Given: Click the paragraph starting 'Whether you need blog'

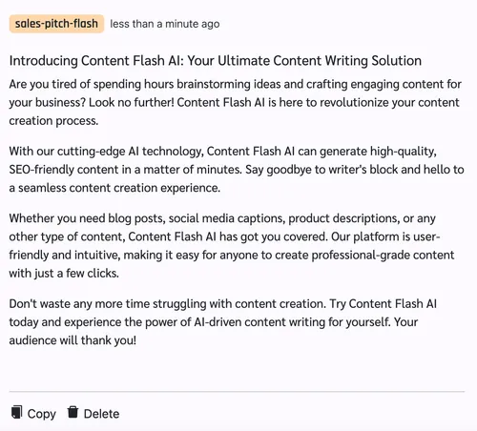Looking at the screenshot, I should click(x=232, y=246).
